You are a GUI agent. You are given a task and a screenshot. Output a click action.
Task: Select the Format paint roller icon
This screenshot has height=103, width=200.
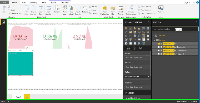(x=134, y=48)
